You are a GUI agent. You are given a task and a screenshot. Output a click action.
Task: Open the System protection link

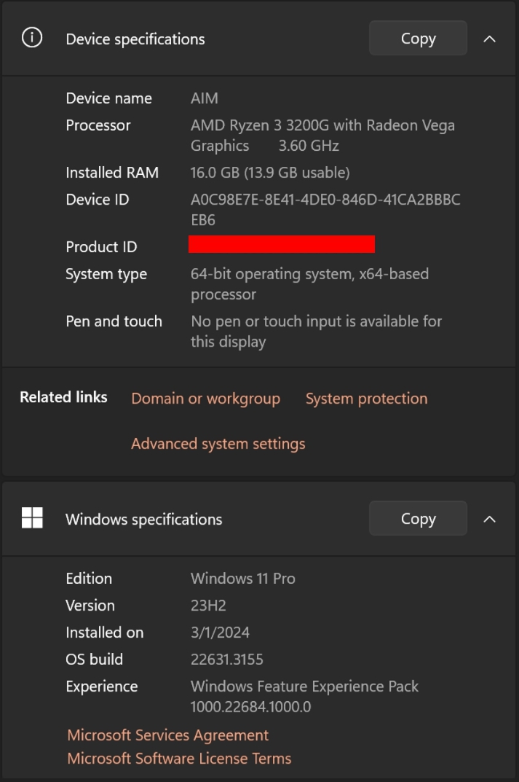pos(367,399)
